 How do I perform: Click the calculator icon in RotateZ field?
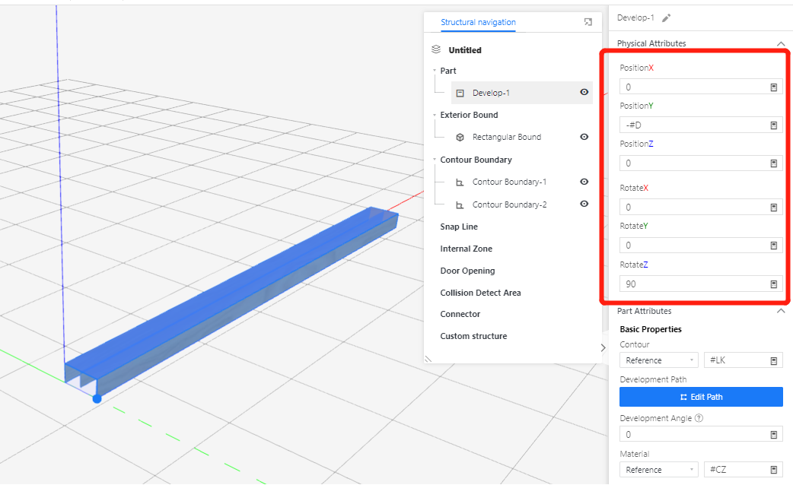pos(774,284)
